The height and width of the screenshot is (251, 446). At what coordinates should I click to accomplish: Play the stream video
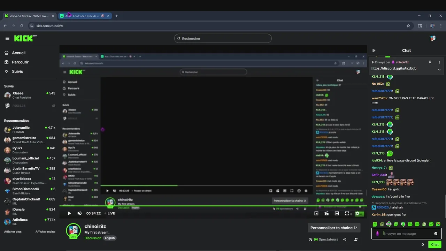(x=69, y=213)
